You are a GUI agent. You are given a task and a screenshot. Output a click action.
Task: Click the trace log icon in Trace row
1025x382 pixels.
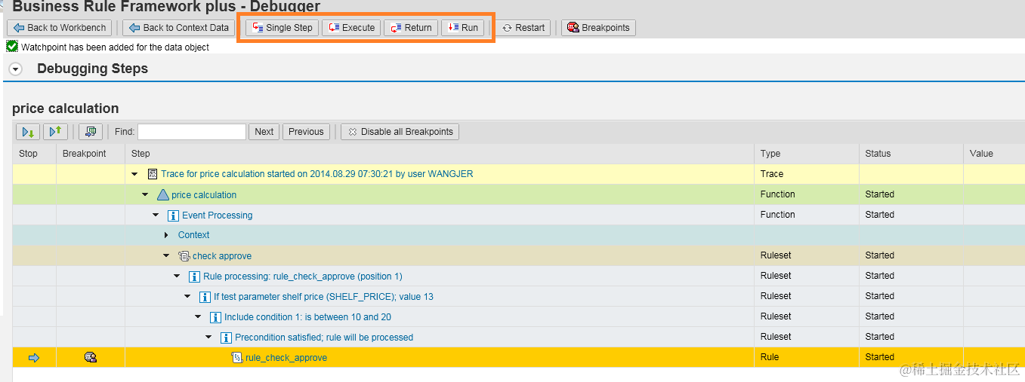click(x=152, y=174)
